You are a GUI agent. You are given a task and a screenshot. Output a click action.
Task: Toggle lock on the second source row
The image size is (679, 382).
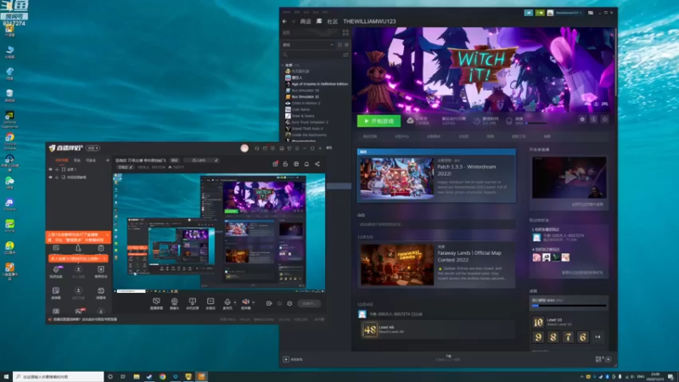(57, 177)
